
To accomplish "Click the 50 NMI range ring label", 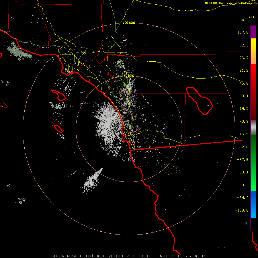I will click(x=129, y=76).
